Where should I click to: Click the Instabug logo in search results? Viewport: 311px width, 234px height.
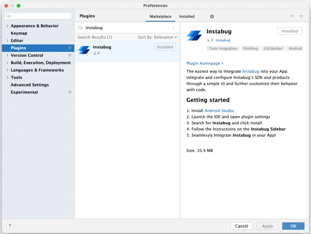(84, 50)
